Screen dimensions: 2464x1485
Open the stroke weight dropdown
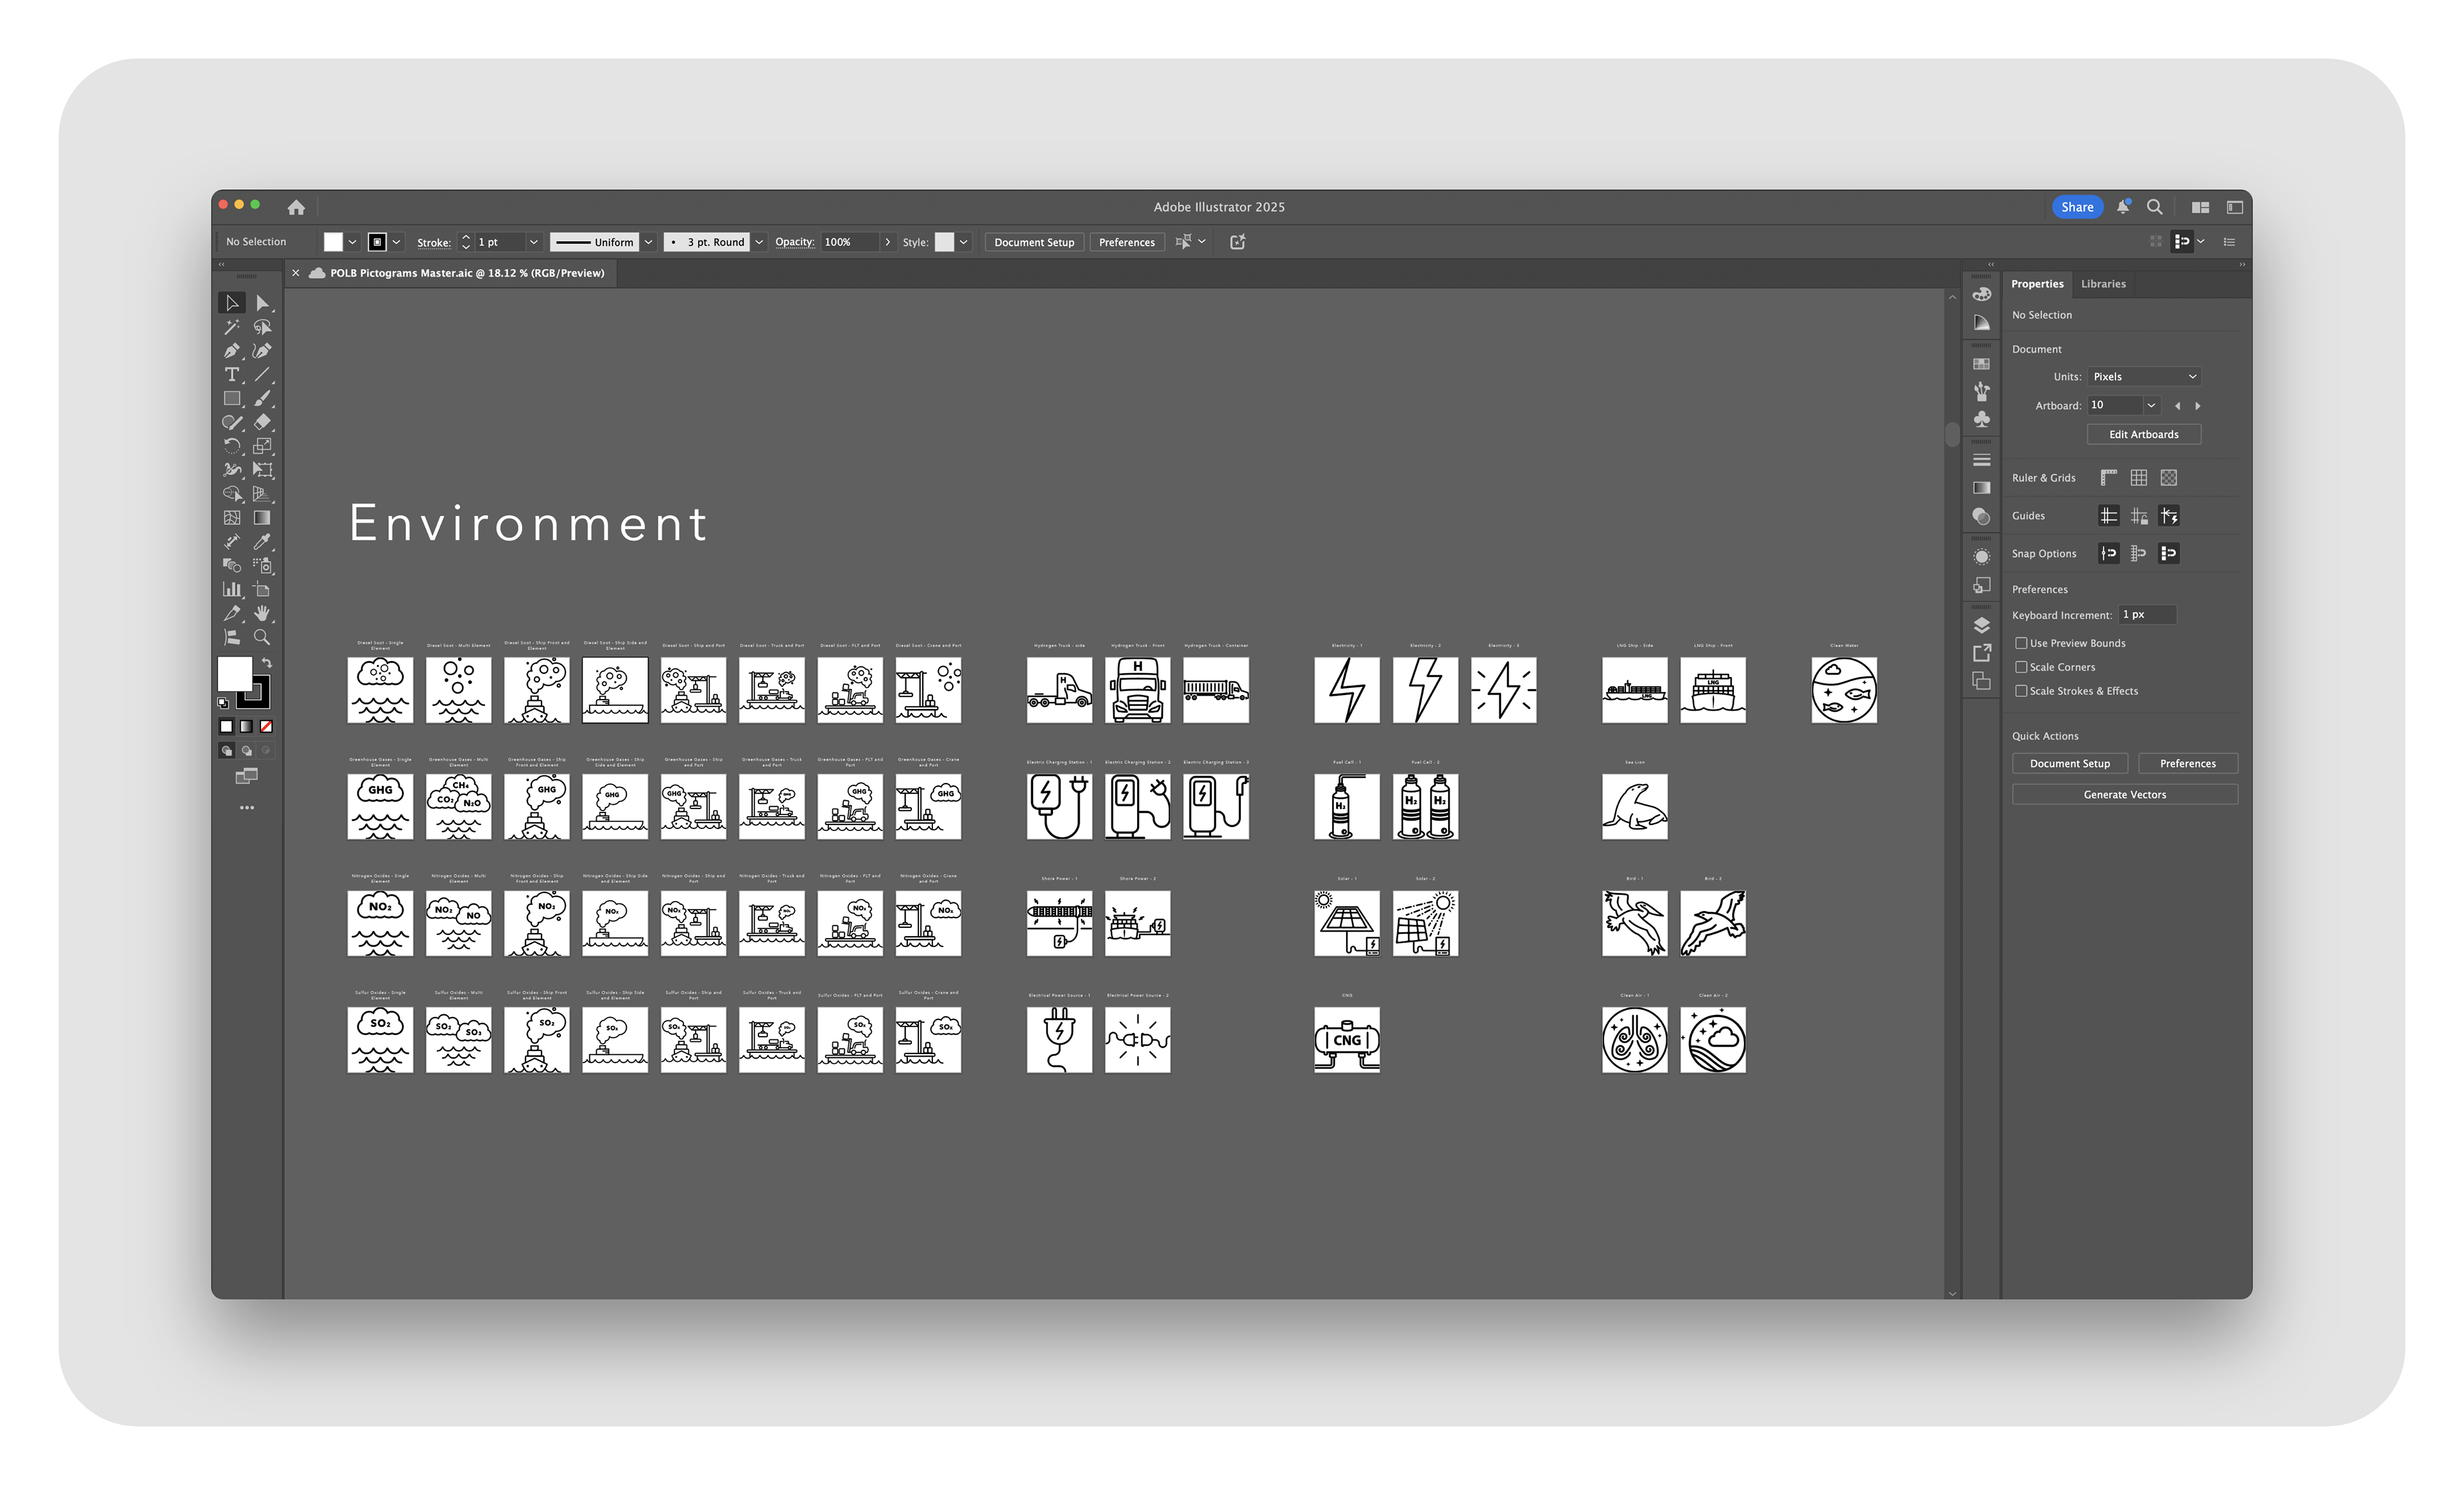pyautogui.click(x=533, y=242)
